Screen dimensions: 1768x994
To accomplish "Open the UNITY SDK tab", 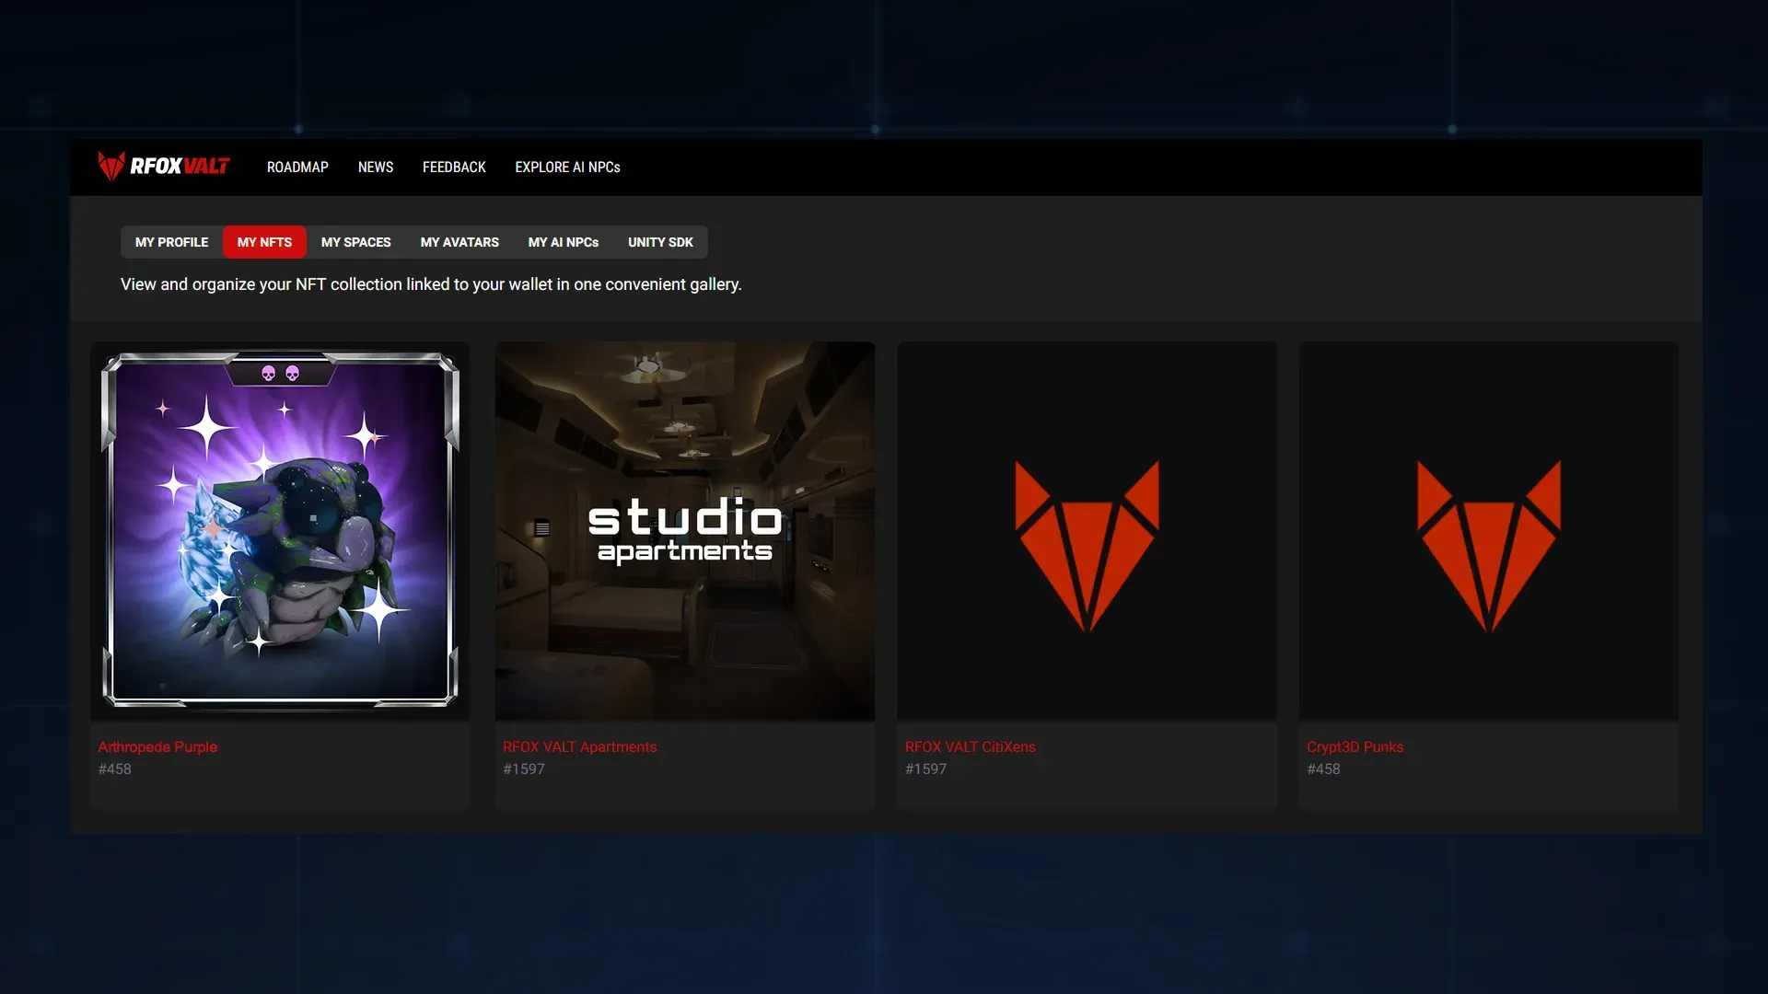I will (x=660, y=242).
